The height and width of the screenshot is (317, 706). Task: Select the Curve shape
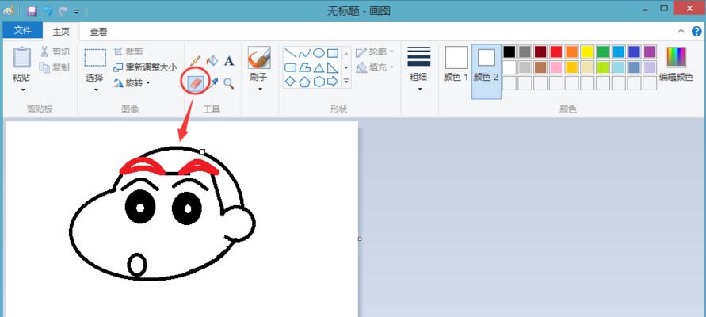[304, 53]
